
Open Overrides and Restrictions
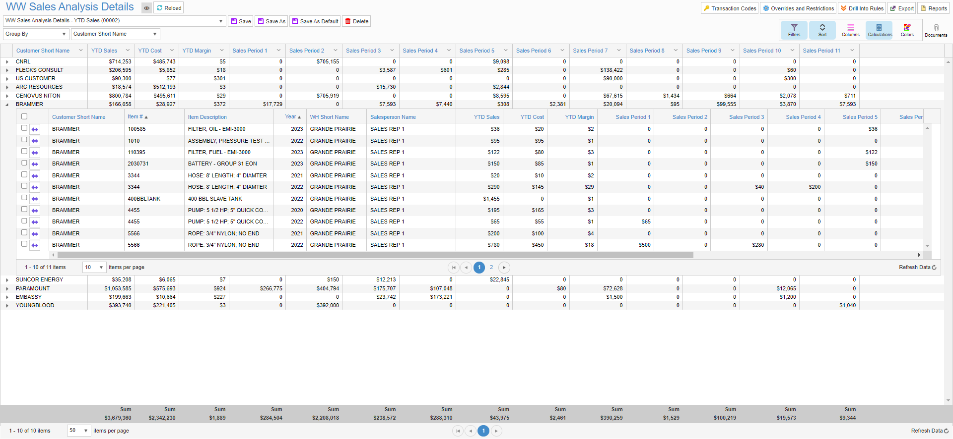(798, 8)
